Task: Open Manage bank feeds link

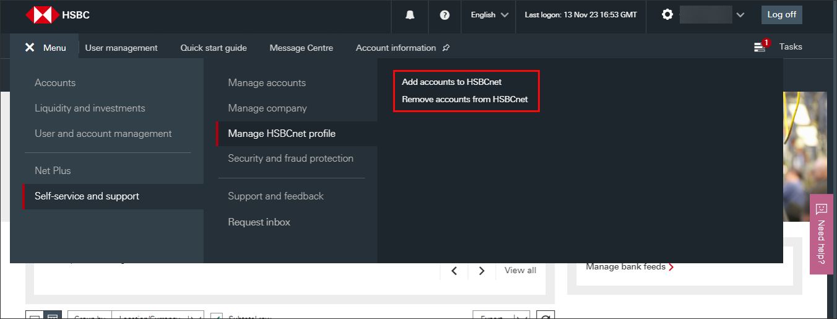Action: point(630,267)
